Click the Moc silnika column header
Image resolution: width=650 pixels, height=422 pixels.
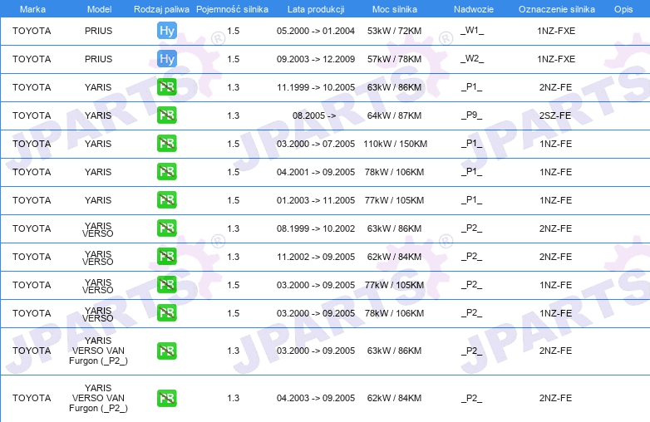tap(395, 9)
